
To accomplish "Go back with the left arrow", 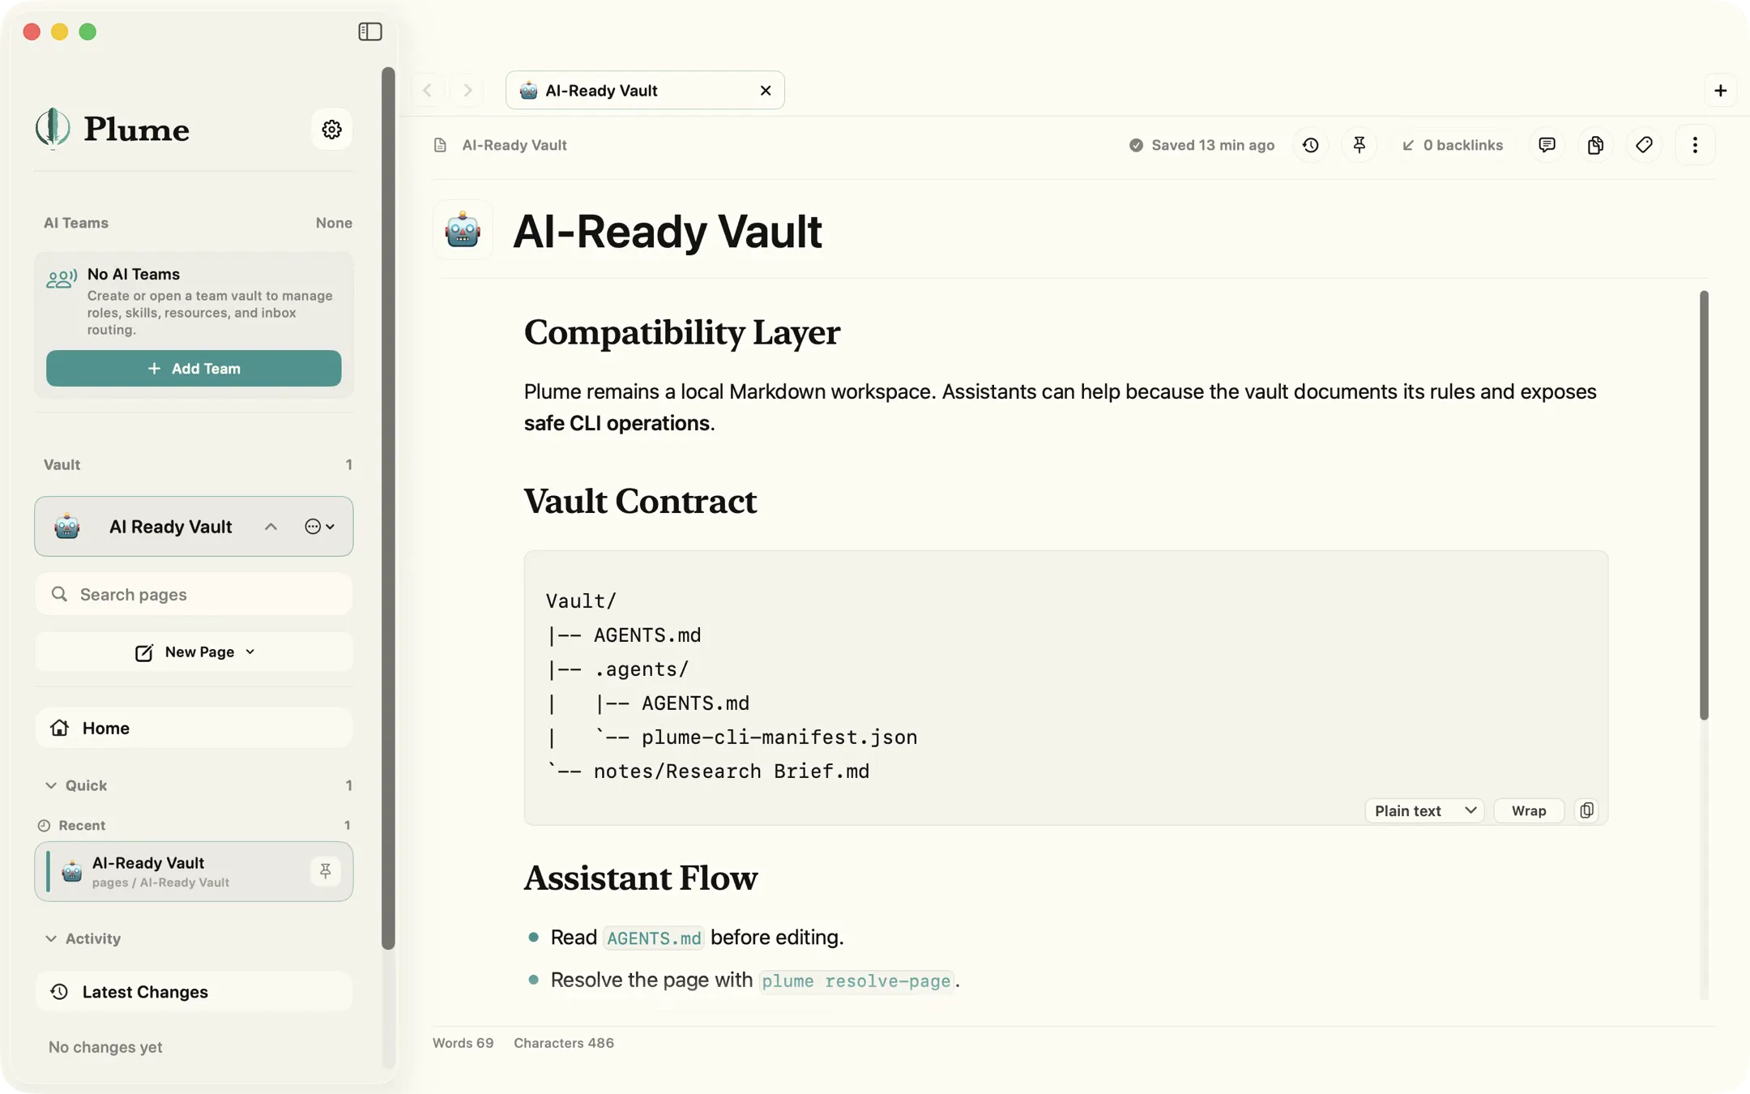I will point(427,90).
